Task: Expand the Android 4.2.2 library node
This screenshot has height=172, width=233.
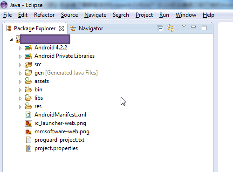Action: [20, 48]
